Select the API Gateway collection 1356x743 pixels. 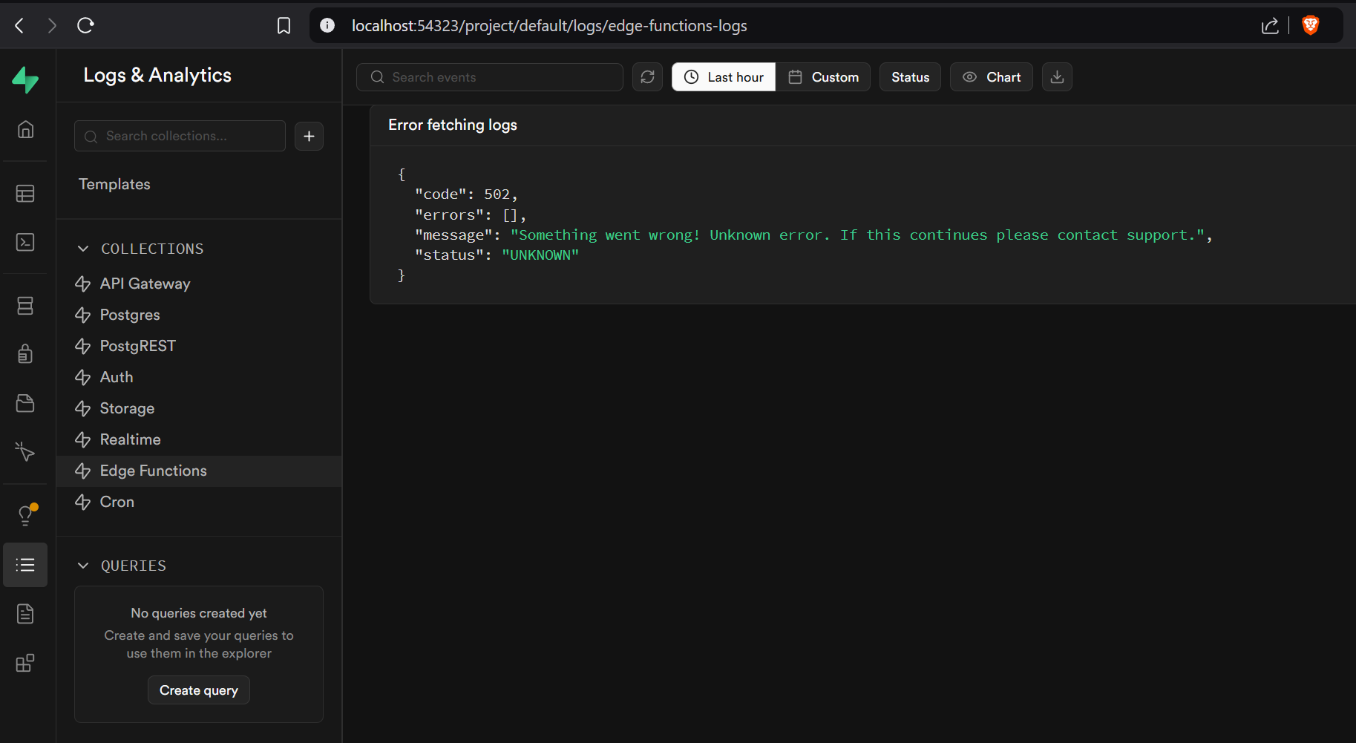[145, 284]
